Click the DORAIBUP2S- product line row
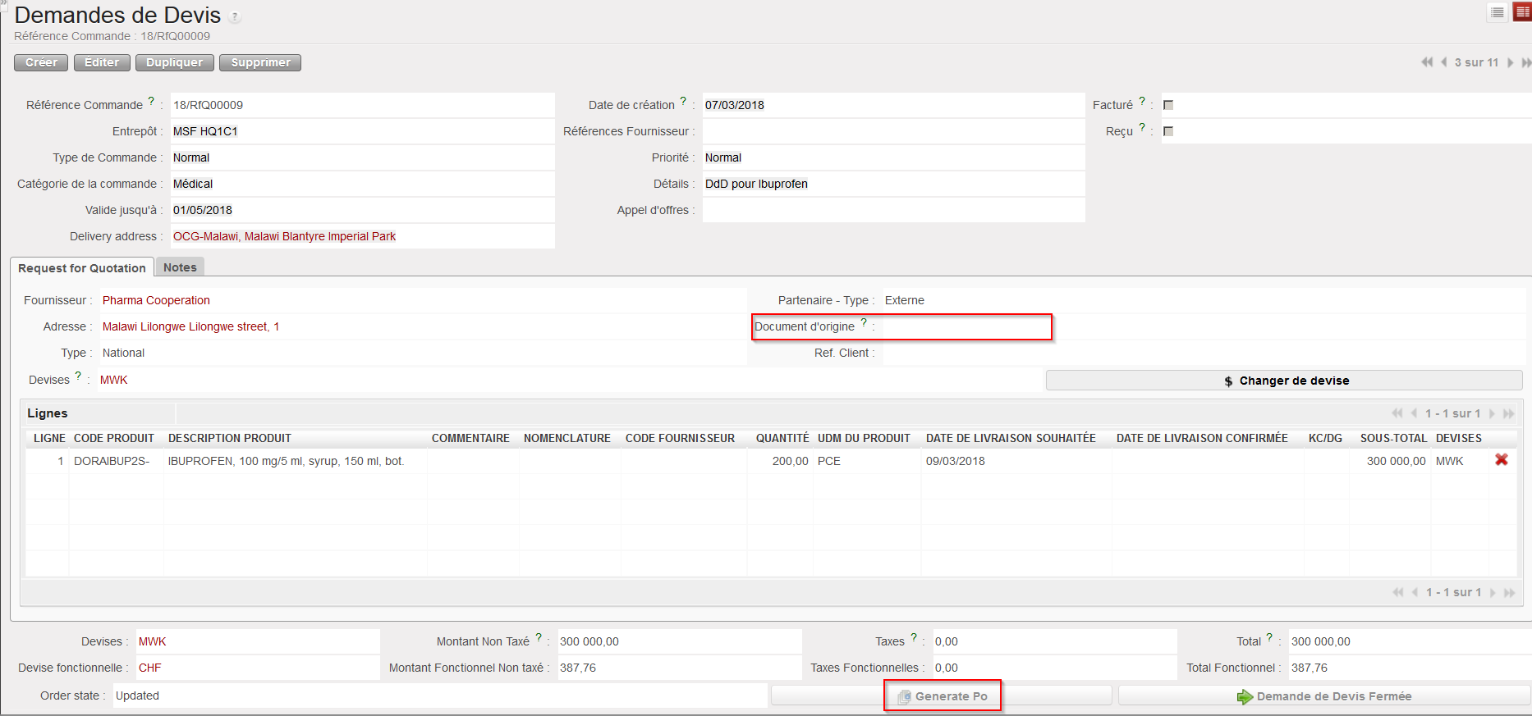Screen dimensions: 1532x716 [112, 461]
